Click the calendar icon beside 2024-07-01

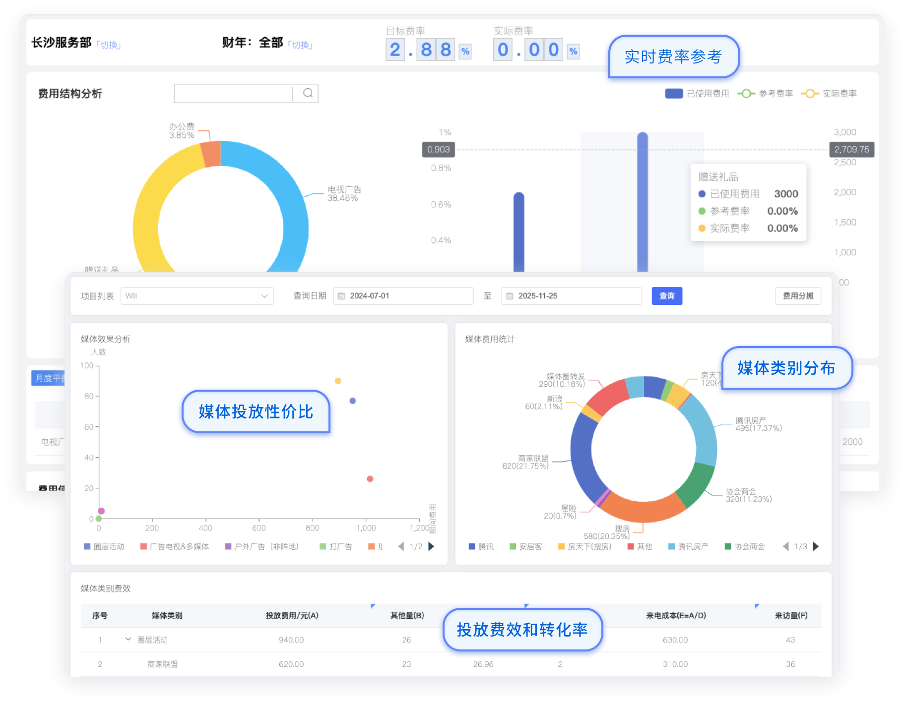click(x=341, y=296)
